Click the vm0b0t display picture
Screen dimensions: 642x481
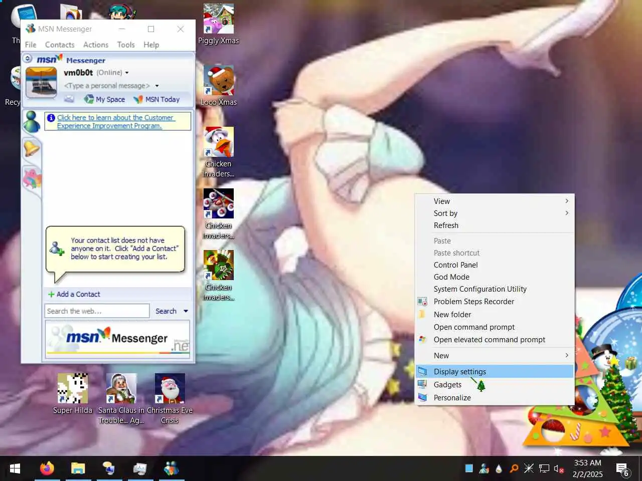pyautogui.click(x=41, y=83)
